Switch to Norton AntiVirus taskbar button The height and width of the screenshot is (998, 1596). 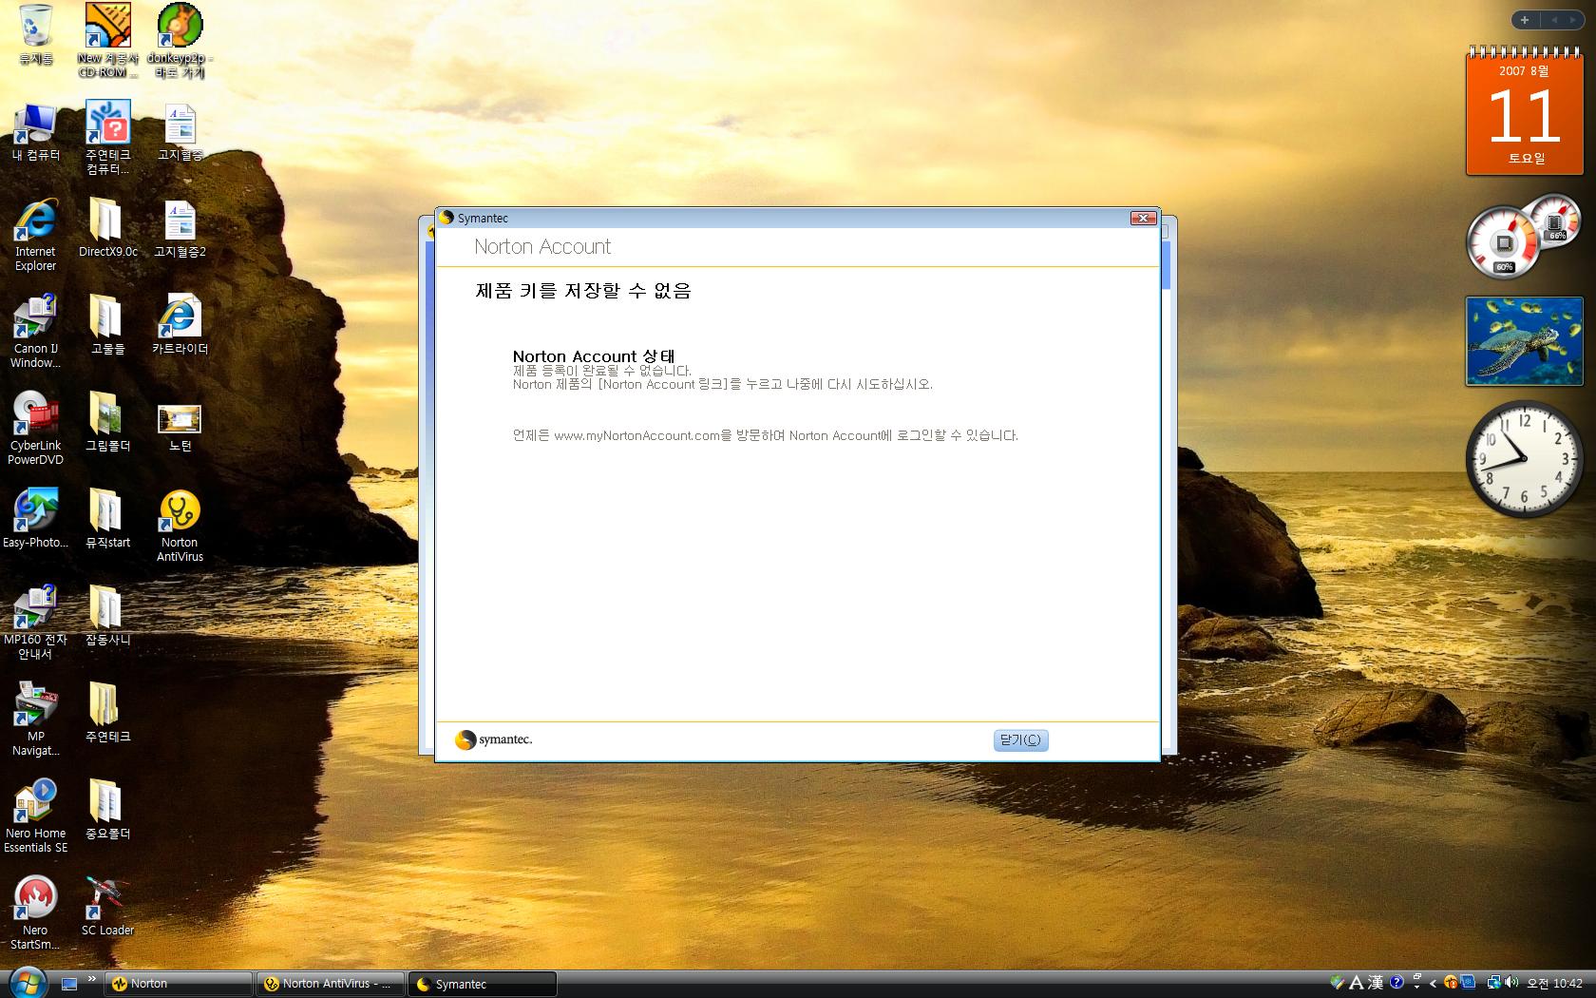330,984
